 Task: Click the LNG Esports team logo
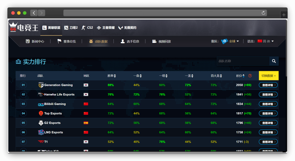click(41, 132)
